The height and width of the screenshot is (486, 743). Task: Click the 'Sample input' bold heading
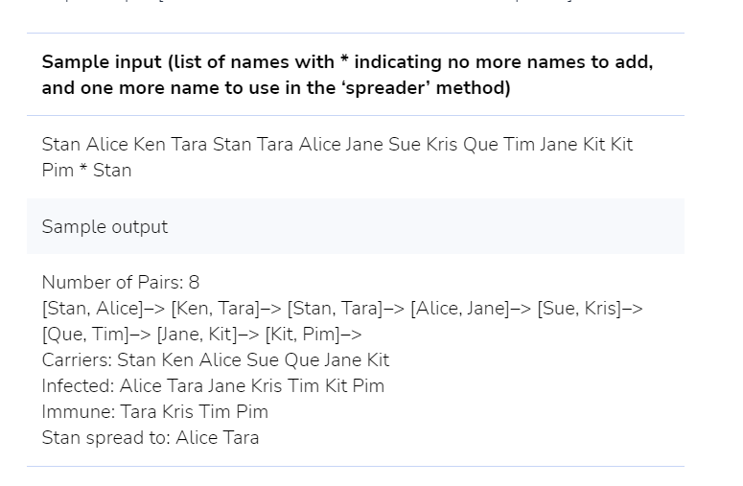(x=347, y=75)
